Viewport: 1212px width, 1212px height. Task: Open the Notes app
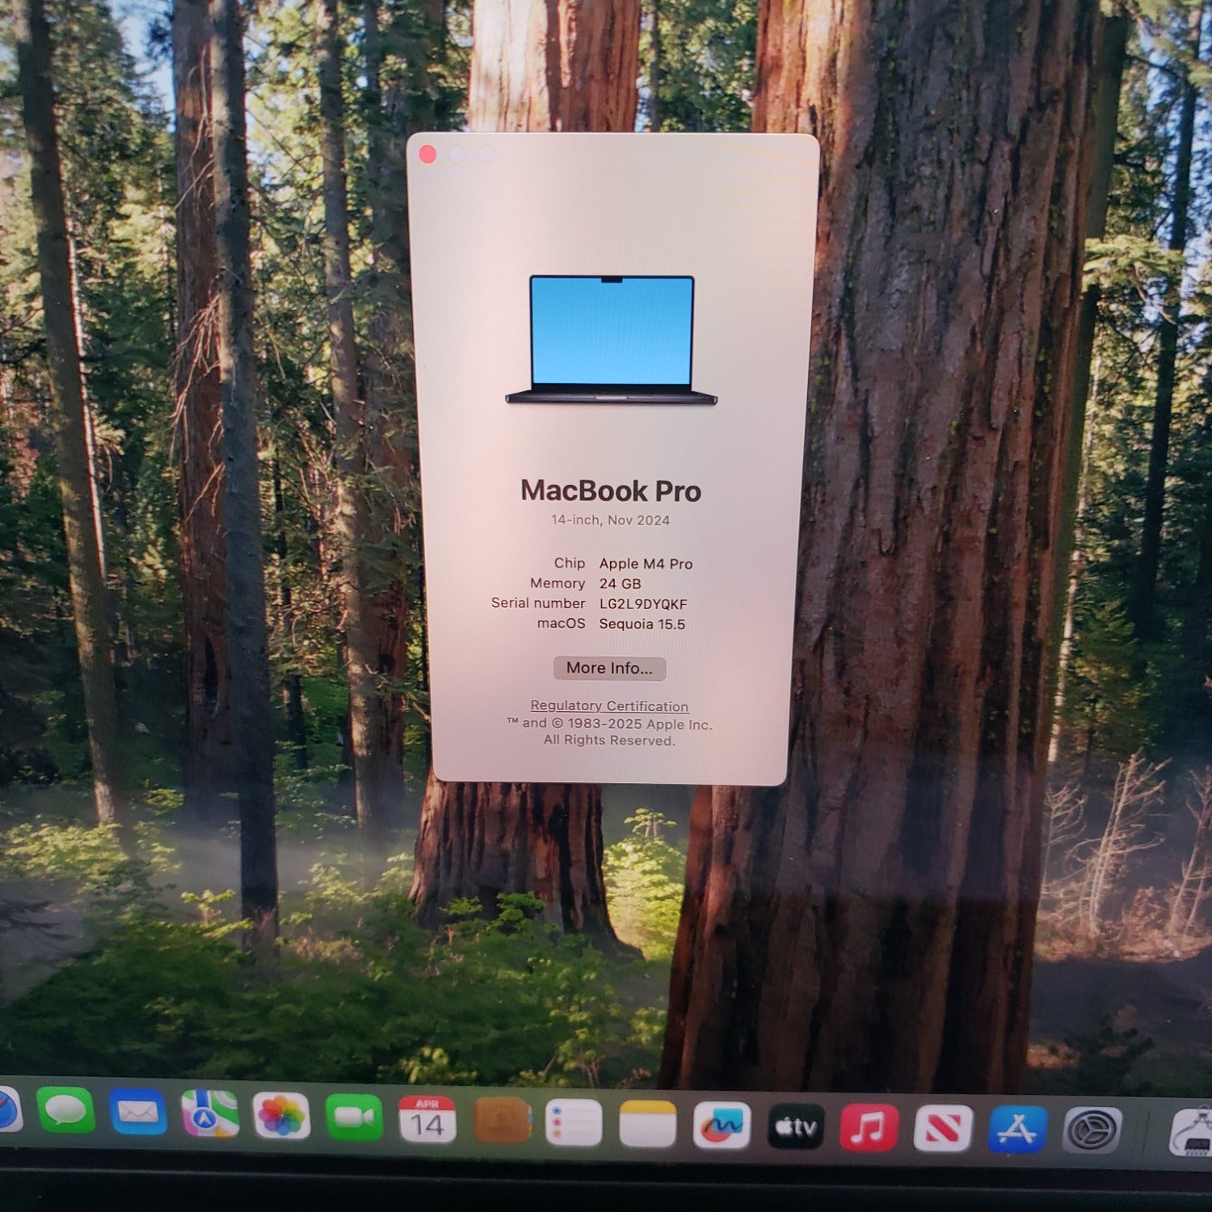647,1124
